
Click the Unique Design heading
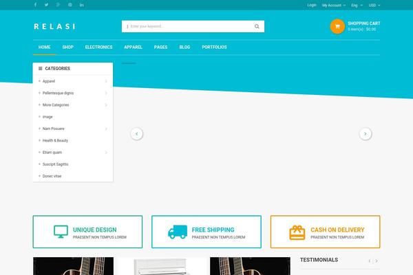point(94,230)
